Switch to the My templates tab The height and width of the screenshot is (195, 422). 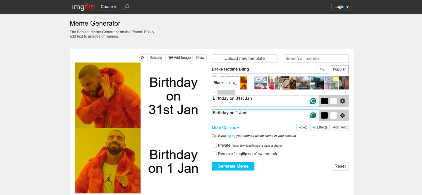[x=322, y=69]
